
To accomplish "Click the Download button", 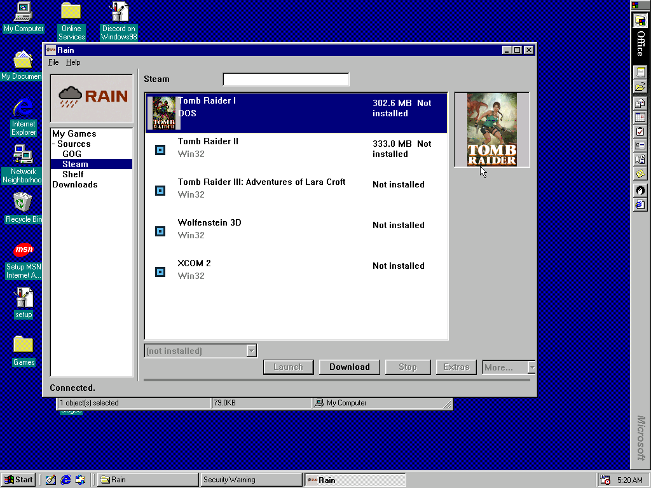I will (x=349, y=367).
